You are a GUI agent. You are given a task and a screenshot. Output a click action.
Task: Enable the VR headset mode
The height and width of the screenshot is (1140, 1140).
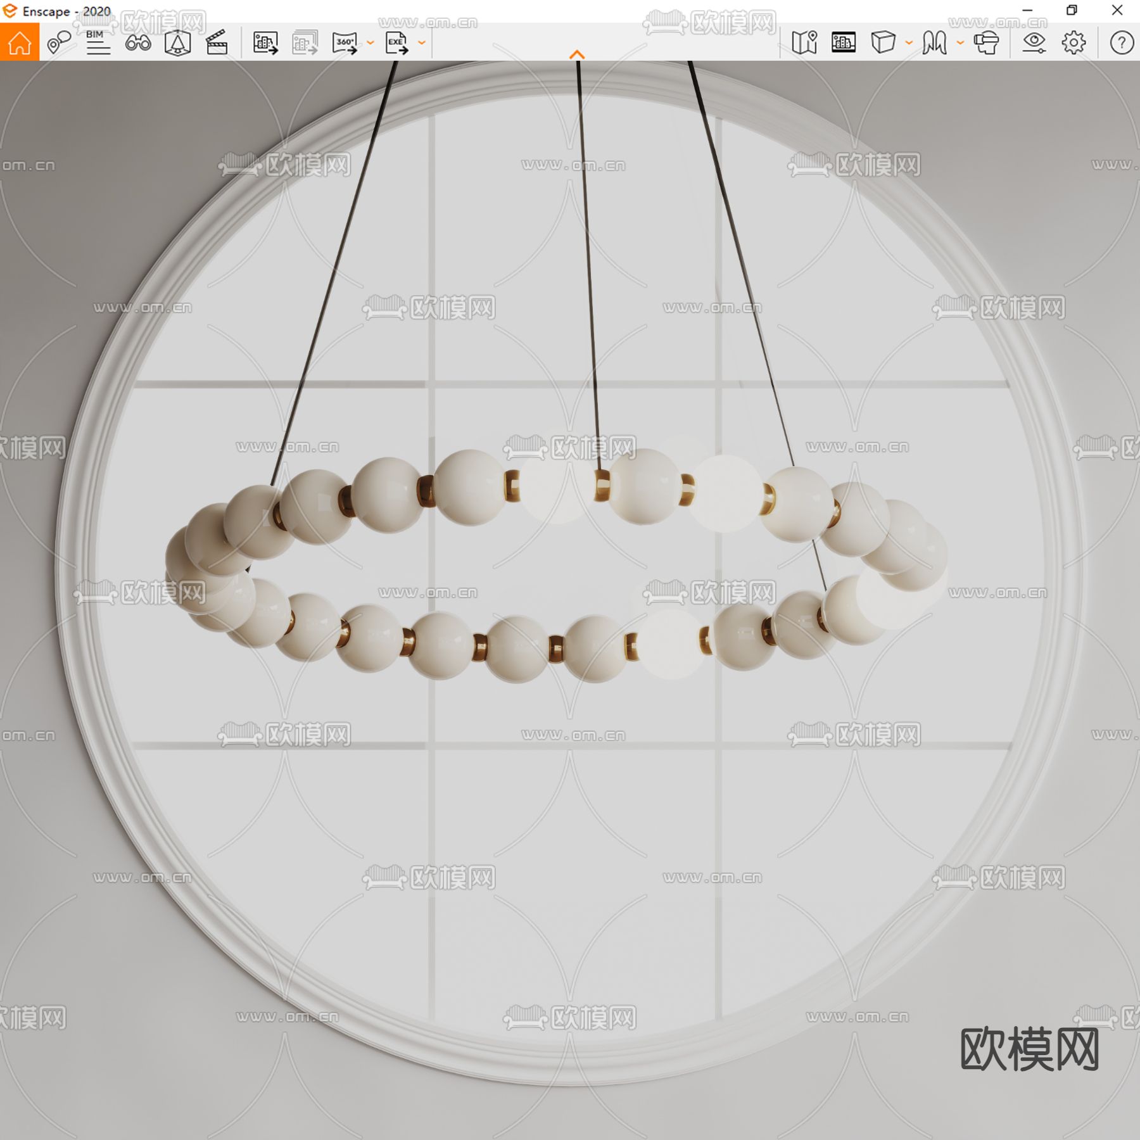click(x=986, y=43)
